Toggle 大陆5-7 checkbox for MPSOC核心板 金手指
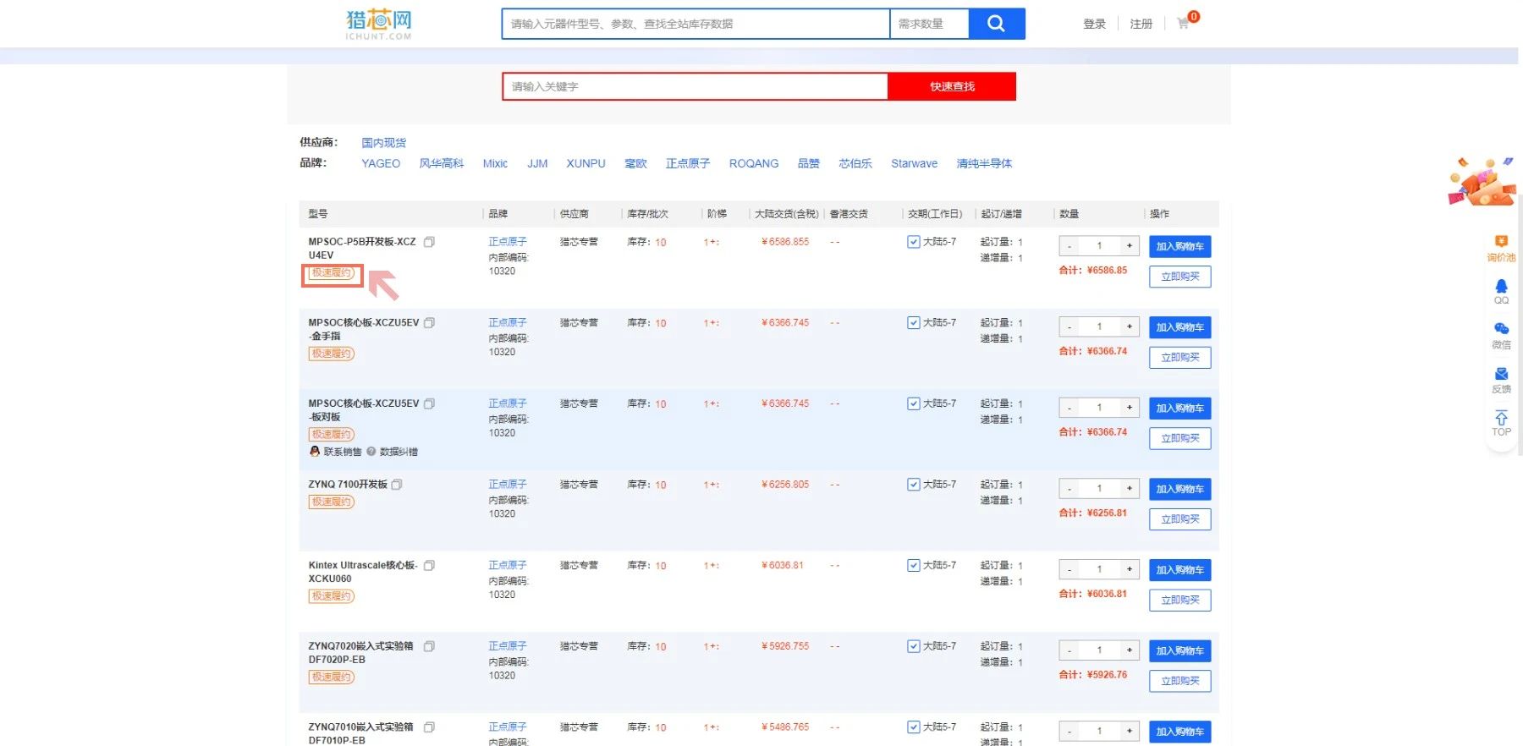 pos(913,323)
